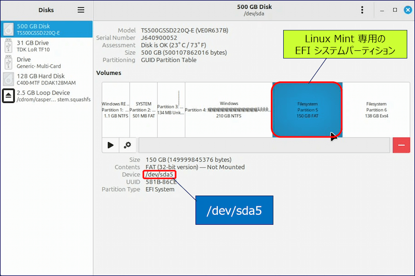Click the disk size 500107862016 bytes text

tap(184, 53)
